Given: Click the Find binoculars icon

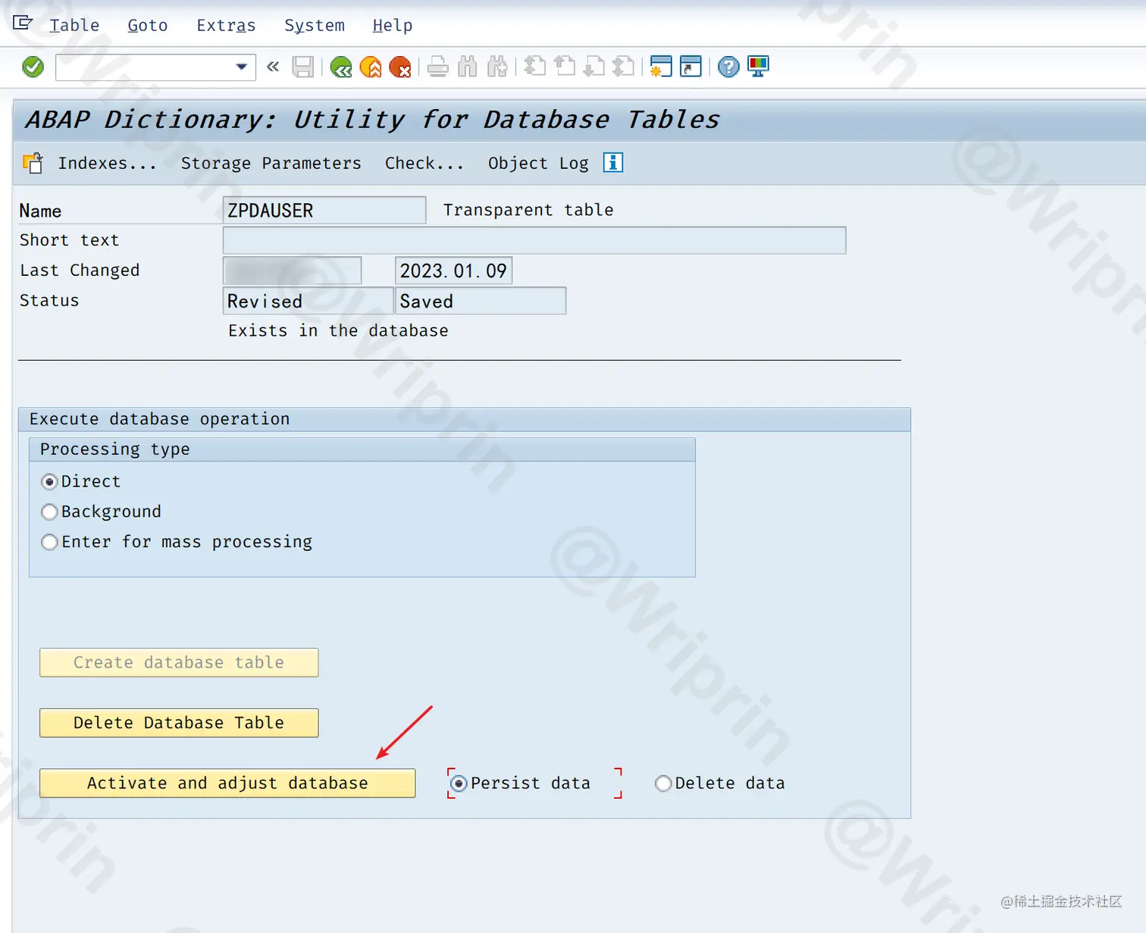Looking at the screenshot, I should click(x=467, y=67).
